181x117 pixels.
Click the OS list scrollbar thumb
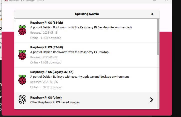158,37
